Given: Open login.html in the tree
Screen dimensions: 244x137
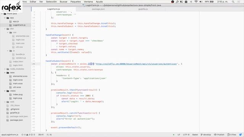Looking at the screenshot, I should click(x=18, y=65).
